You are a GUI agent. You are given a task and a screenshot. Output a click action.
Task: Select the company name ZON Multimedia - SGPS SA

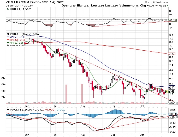pos(37,2)
